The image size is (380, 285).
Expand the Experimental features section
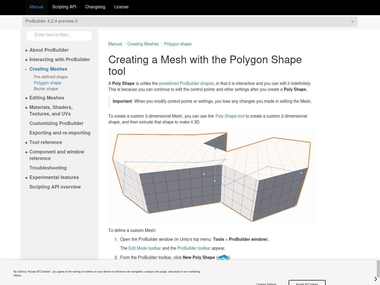[26, 178]
